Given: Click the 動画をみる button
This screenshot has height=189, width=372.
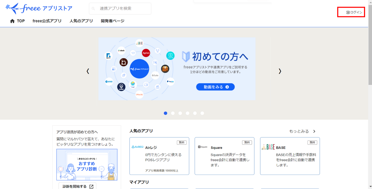Looking at the screenshot, I should 215,87.
